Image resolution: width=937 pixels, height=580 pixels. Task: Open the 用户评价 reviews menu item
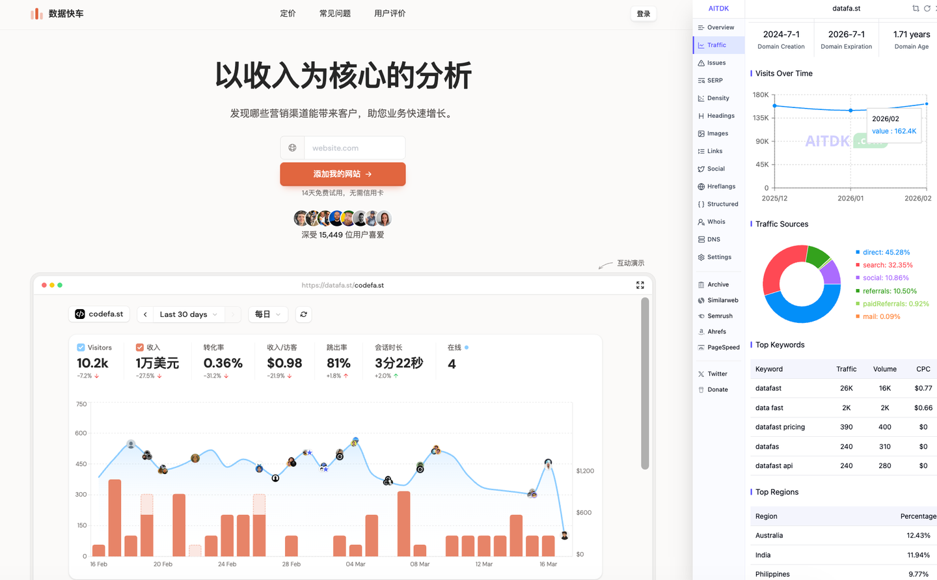pyautogui.click(x=390, y=14)
